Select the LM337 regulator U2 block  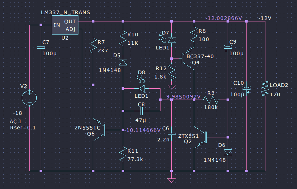[x=65, y=25]
